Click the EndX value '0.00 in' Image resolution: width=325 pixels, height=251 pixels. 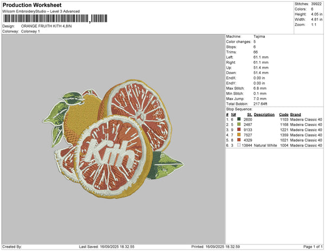[x=259, y=78]
